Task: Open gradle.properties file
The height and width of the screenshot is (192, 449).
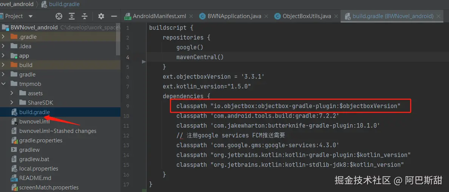Action: pyautogui.click(x=41, y=140)
